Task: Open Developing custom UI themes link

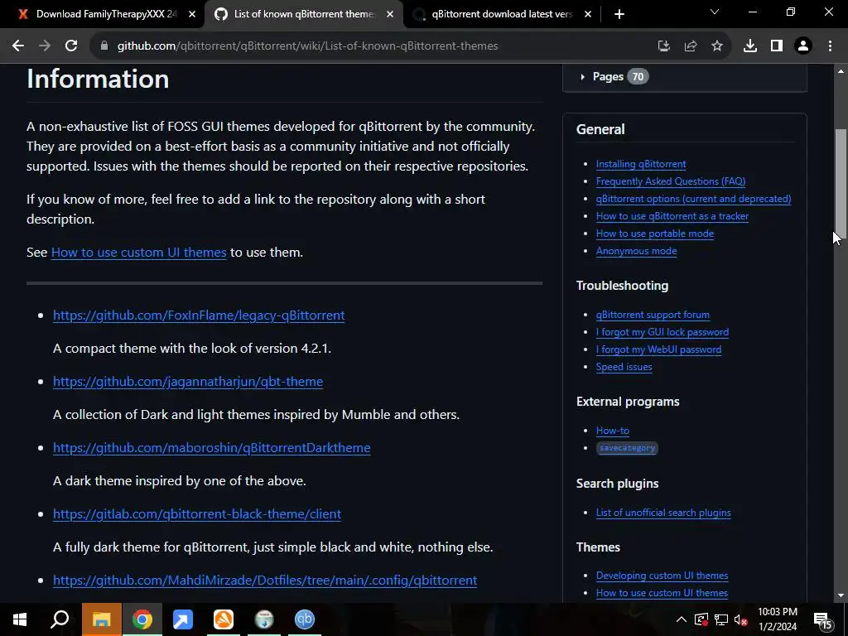Action: (662, 576)
